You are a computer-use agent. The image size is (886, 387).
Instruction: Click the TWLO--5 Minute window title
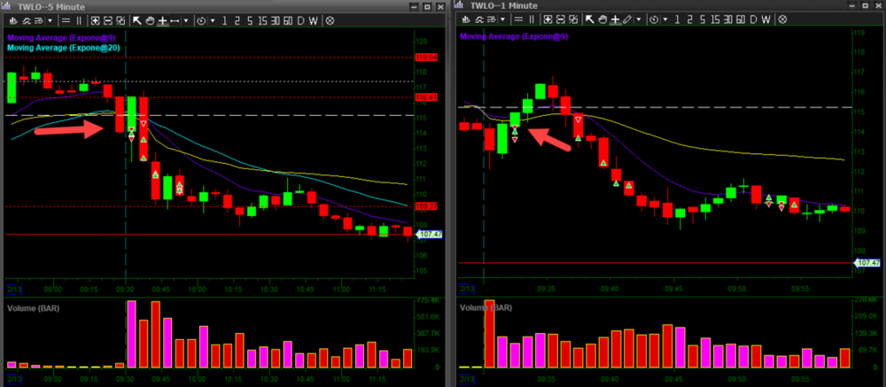point(55,5)
